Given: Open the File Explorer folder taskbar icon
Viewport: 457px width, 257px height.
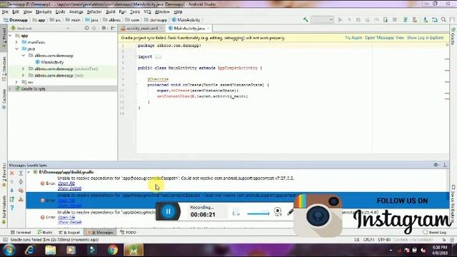Looking at the screenshot, I should (x=50, y=250).
